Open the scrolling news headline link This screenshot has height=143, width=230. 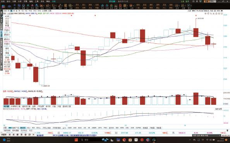[x=75, y=135]
